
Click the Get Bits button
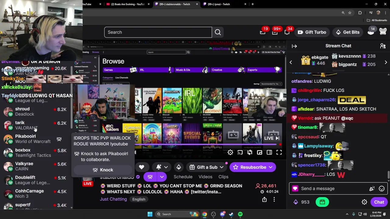click(348, 32)
